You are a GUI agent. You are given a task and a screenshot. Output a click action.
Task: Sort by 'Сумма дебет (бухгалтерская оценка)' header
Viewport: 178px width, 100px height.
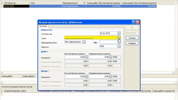103,3
